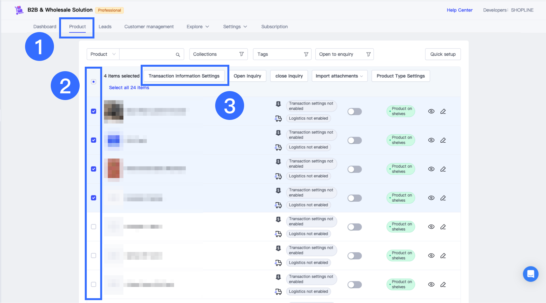Open the Product search type dropdown

103,54
